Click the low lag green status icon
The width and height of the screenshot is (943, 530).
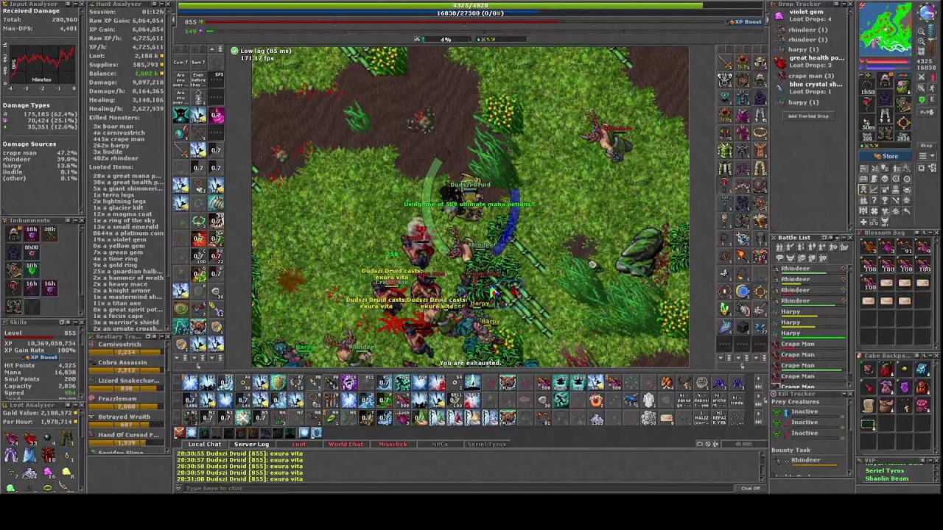(x=234, y=51)
